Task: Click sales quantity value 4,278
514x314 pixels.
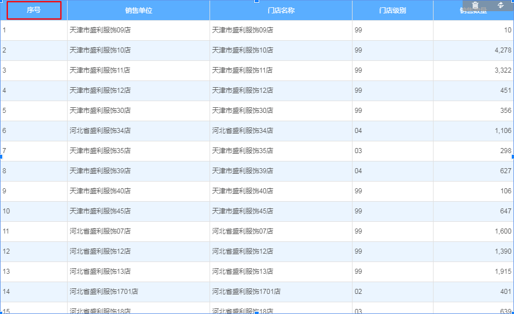Action: [503, 50]
